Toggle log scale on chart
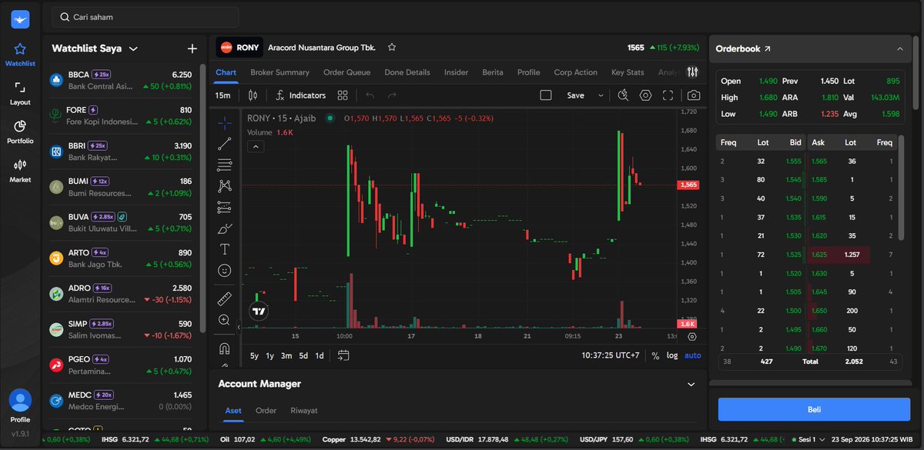The width and height of the screenshot is (924, 450). click(x=672, y=355)
